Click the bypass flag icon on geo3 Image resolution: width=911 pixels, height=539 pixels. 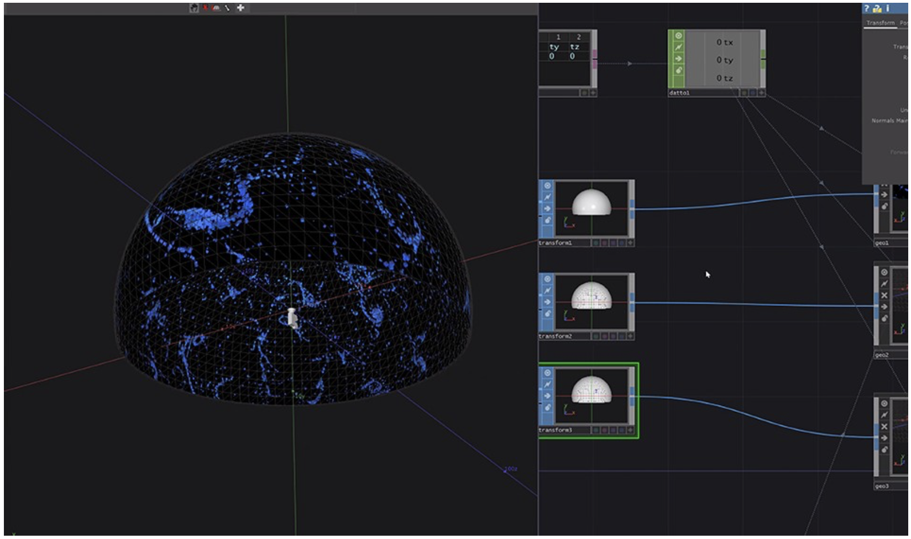point(884,415)
